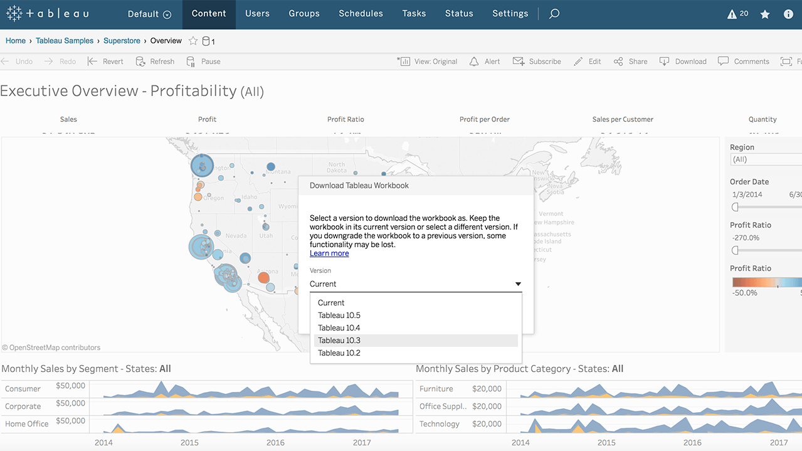
Task: Open the Region (All) filter dropdown
Action: coord(766,159)
